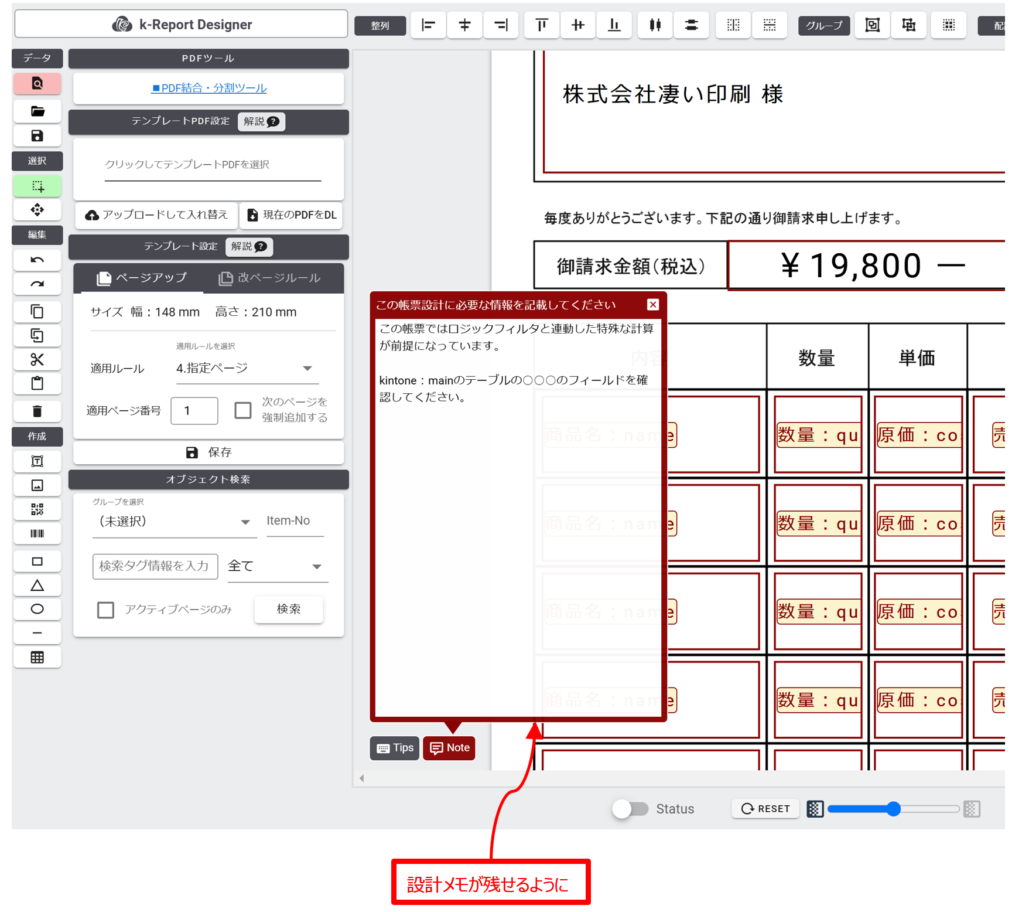Viewport: 1022px width, 912px height.
Task: Switch to 改ページルール tab
Action: pyautogui.click(x=270, y=278)
